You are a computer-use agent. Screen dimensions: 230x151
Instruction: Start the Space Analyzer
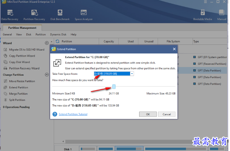tap(84, 15)
